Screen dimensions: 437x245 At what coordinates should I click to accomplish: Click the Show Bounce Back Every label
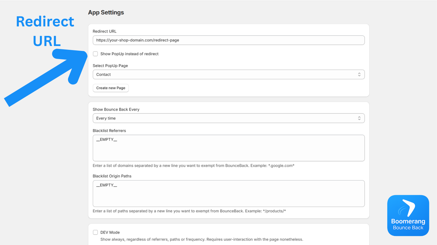pos(116,109)
